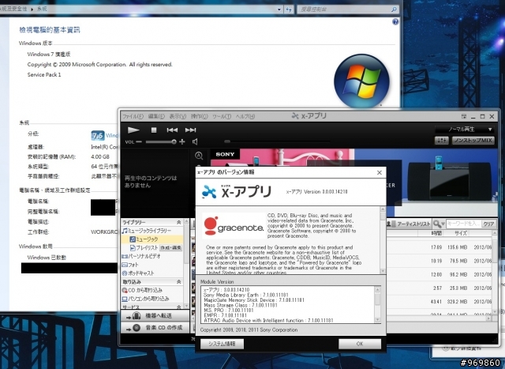
Task: Click the help icon in System window
Action: [x=395, y=21]
